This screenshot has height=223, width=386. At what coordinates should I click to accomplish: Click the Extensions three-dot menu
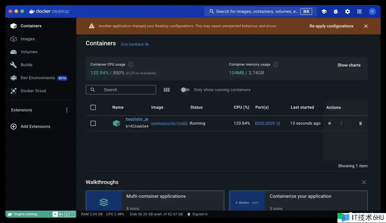click(x=67, y=110)
